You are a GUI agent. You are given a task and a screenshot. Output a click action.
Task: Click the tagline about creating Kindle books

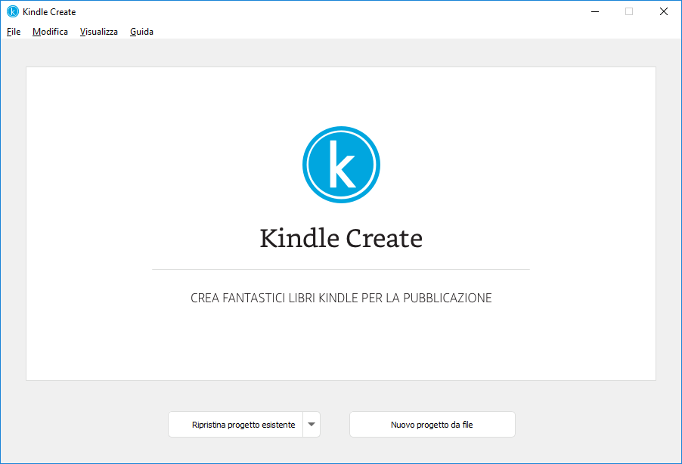[x=341, y=297]
